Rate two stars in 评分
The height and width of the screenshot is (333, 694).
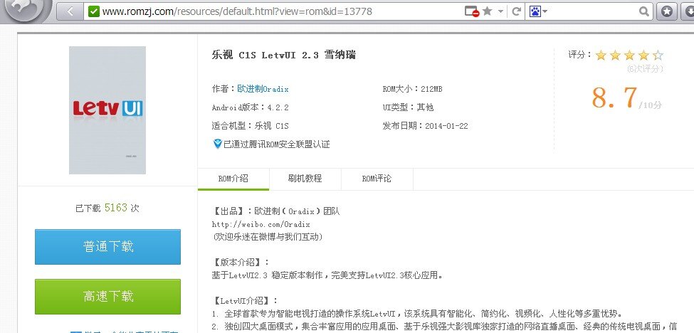click(615, 55)
